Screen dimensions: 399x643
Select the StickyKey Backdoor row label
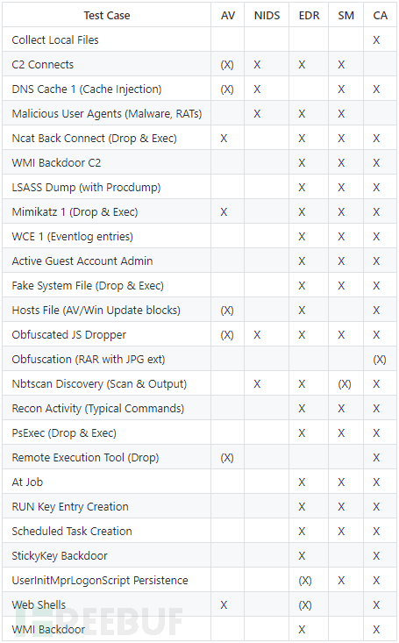coord(60,555)
